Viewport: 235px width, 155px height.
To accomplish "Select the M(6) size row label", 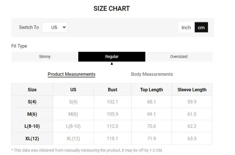I will click(x=32, y=114).
